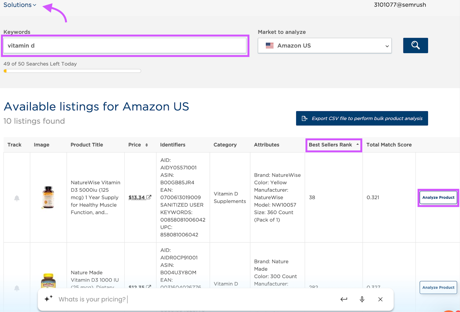Click the Best Sellers Rank value 38

312,197
